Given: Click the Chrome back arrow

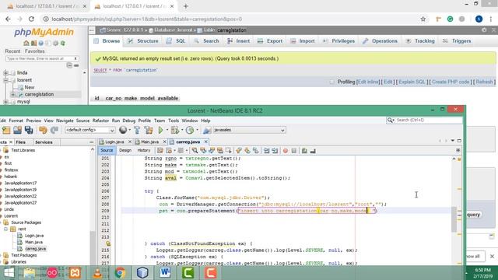Looking at the screenshot, I should pyautogui.click(x=8, y=19).
